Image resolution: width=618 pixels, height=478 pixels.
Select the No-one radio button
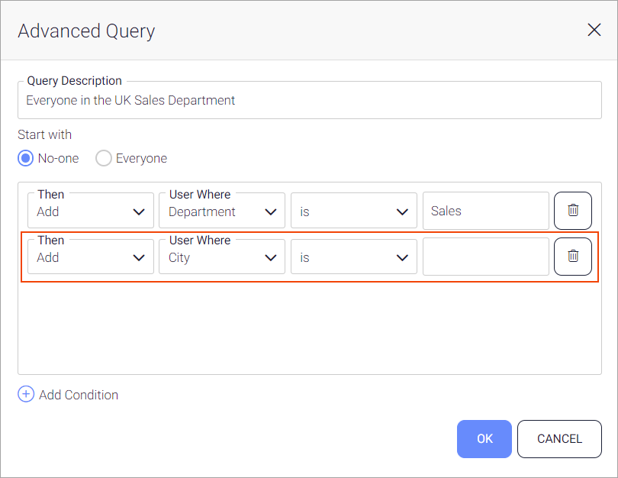click(x=27, y=159)
